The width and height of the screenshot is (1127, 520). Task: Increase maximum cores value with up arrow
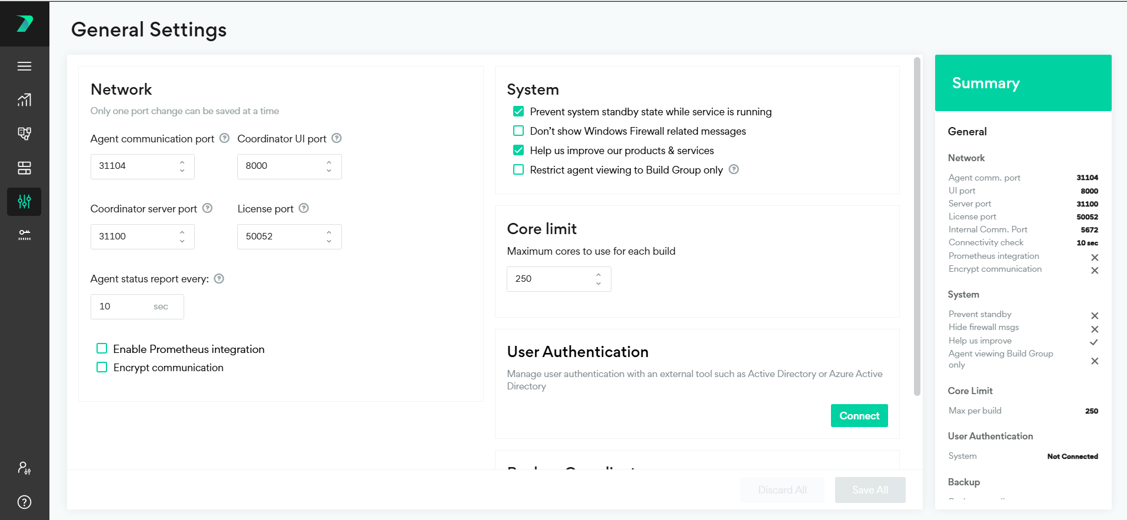[x=599, y=275]
